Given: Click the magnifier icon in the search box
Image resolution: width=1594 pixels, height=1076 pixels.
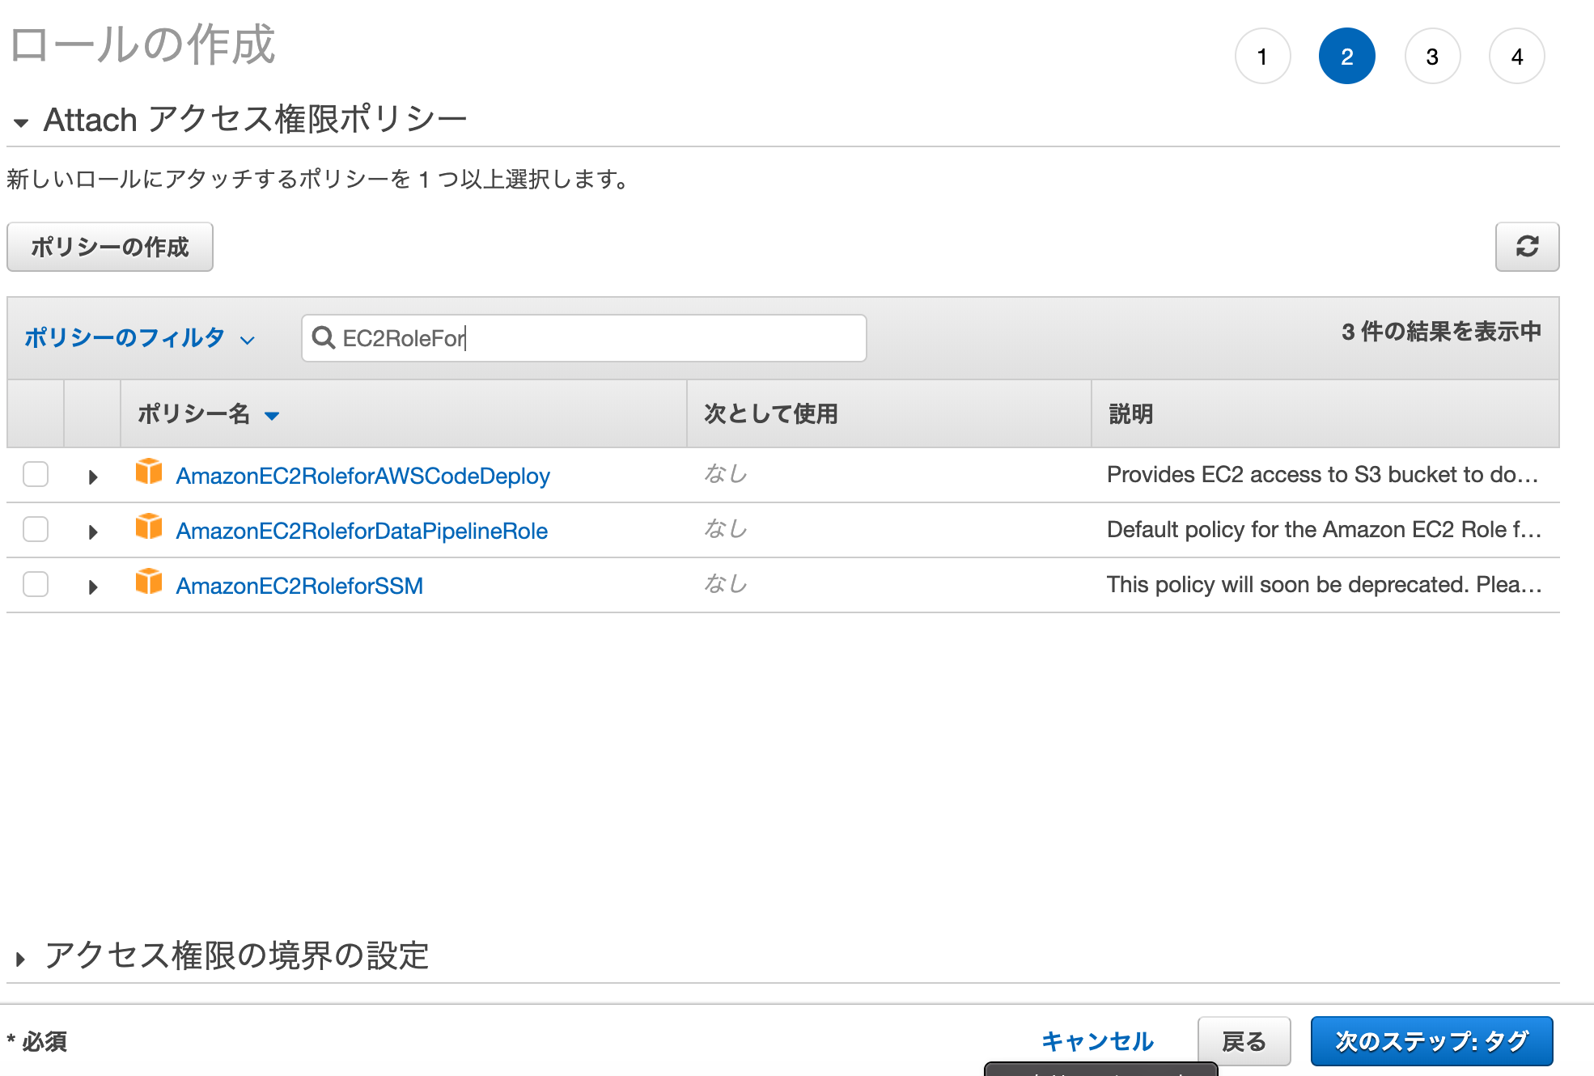Looking at the screenshot, I should (x=324, y=337).
